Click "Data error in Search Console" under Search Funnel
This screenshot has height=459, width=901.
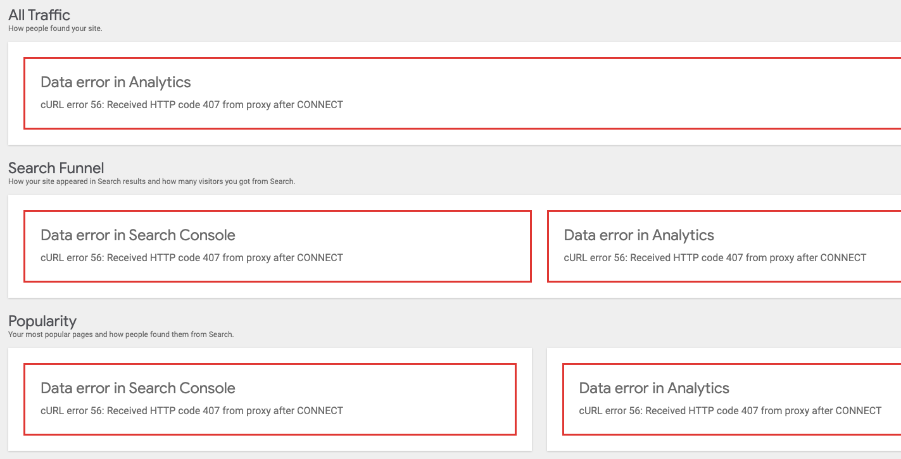point(138,235)
